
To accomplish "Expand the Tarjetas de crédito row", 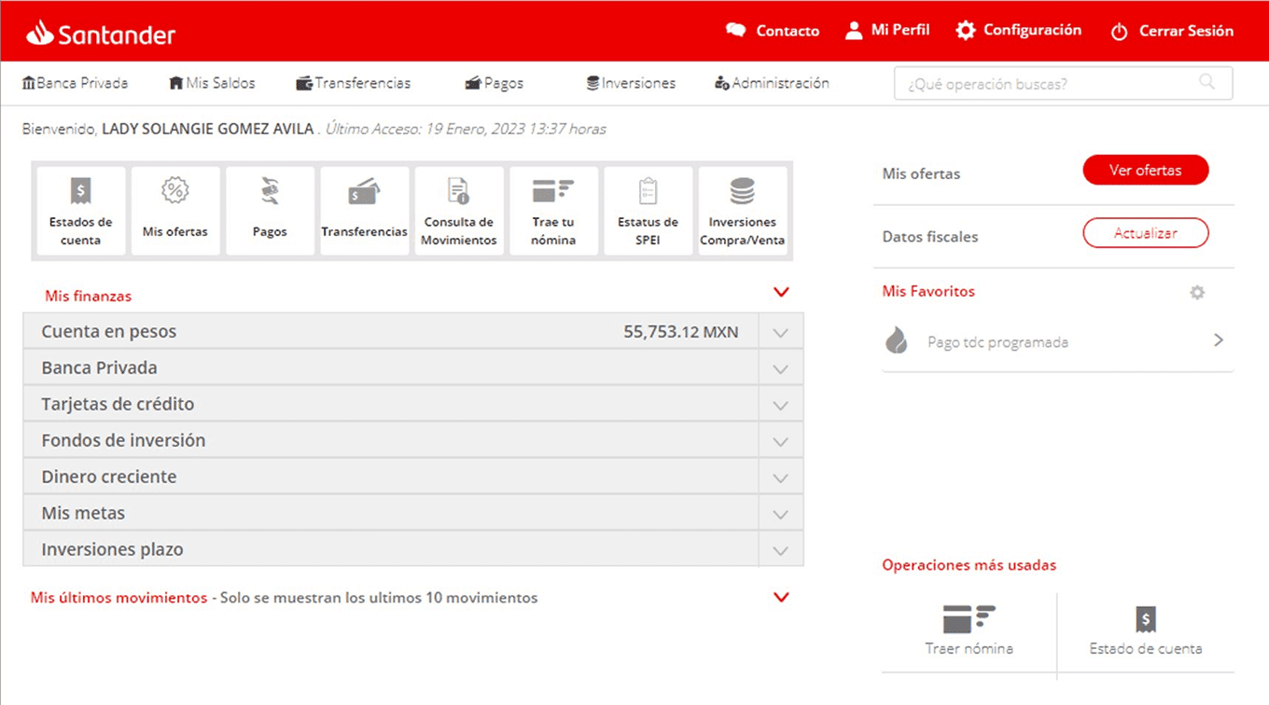I will [x=781, y=405].
